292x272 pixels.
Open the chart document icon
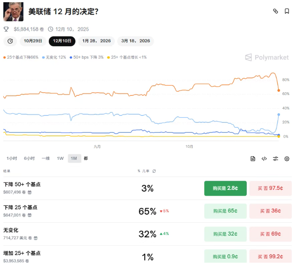coord(253,158)
